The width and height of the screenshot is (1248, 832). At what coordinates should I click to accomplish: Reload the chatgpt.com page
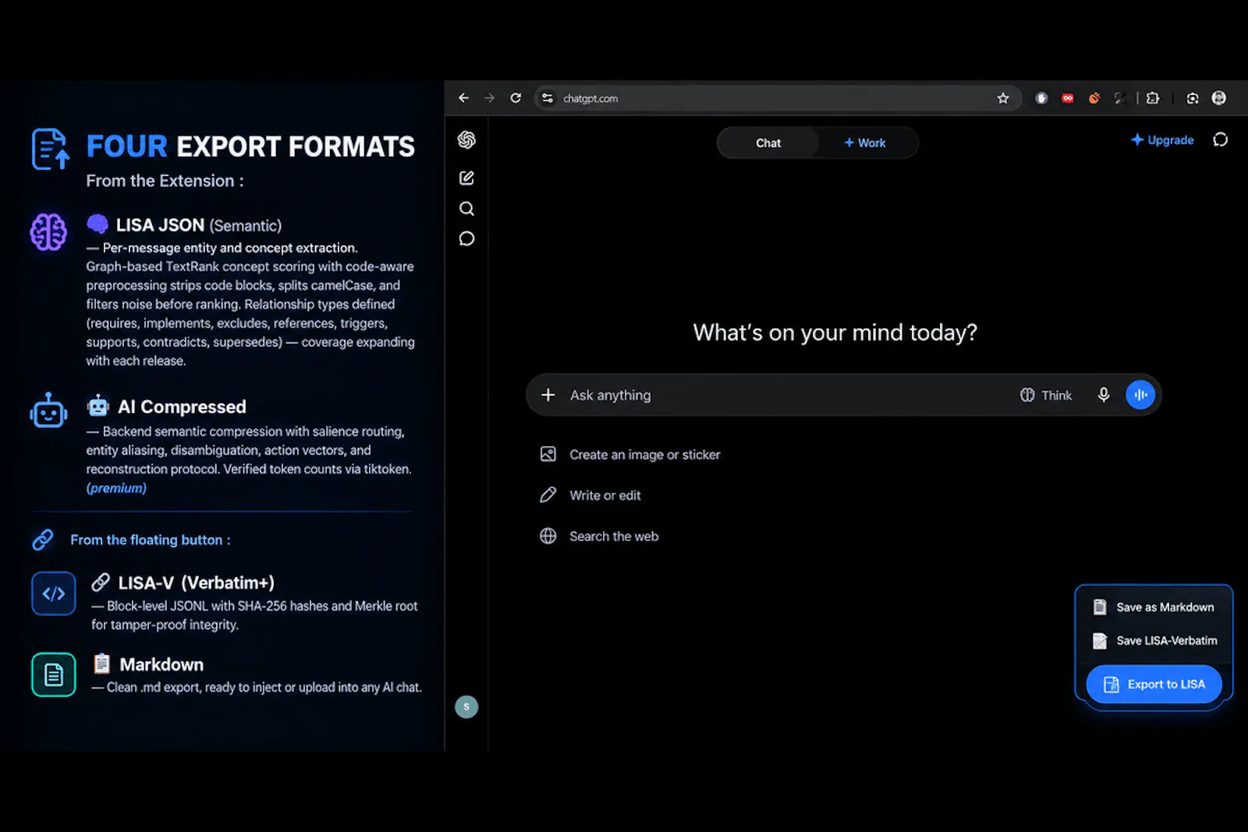coord(516,98)
